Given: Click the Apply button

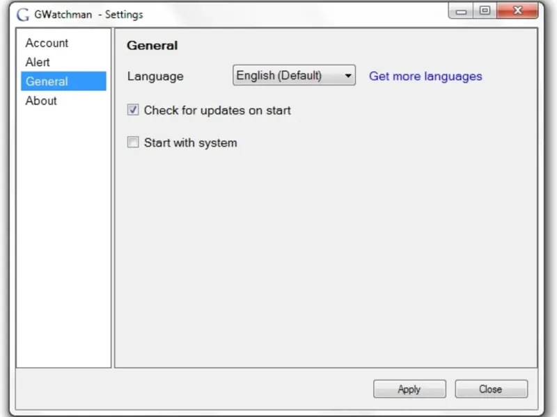Looking at the screenshot, I should tap(409, 389).
